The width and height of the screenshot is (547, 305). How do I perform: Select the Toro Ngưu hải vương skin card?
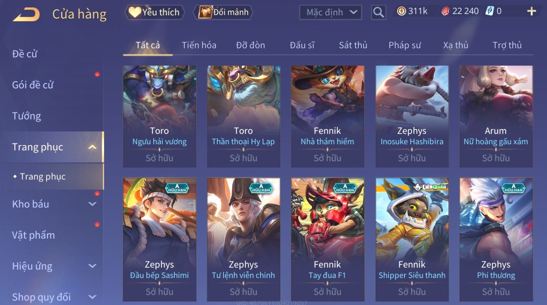[x=160, y=116]
